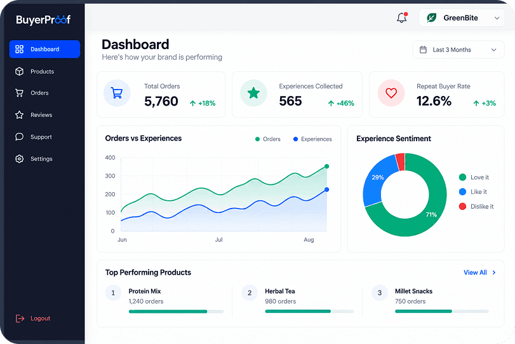The image size is (515, 344).
Task: Click the up arrow beside +3%
Action: coord(476,103)
